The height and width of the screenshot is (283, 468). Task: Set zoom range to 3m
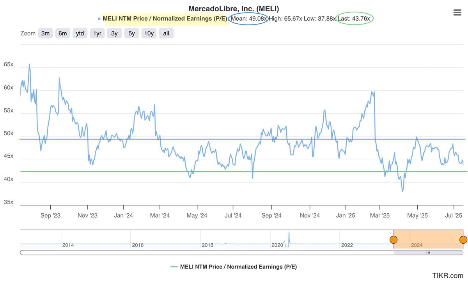pos(46,33)
